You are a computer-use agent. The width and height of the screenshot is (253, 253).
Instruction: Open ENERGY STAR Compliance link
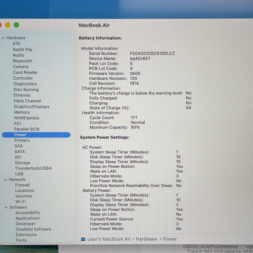click(210, 246)
